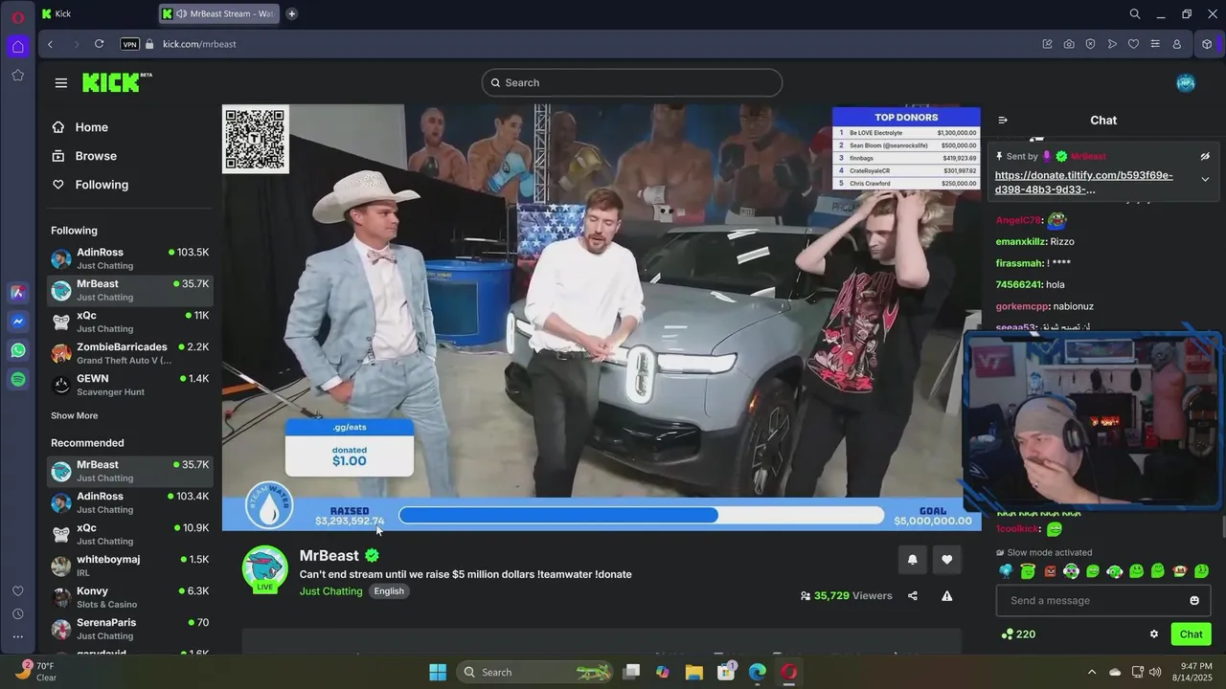Click the Kick logo
Screen dimensions: 1226x689
point(116,82)
